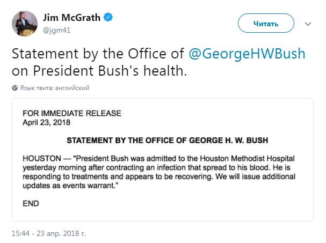Expand the chevron menu beside Читать

tap(308, 24)
